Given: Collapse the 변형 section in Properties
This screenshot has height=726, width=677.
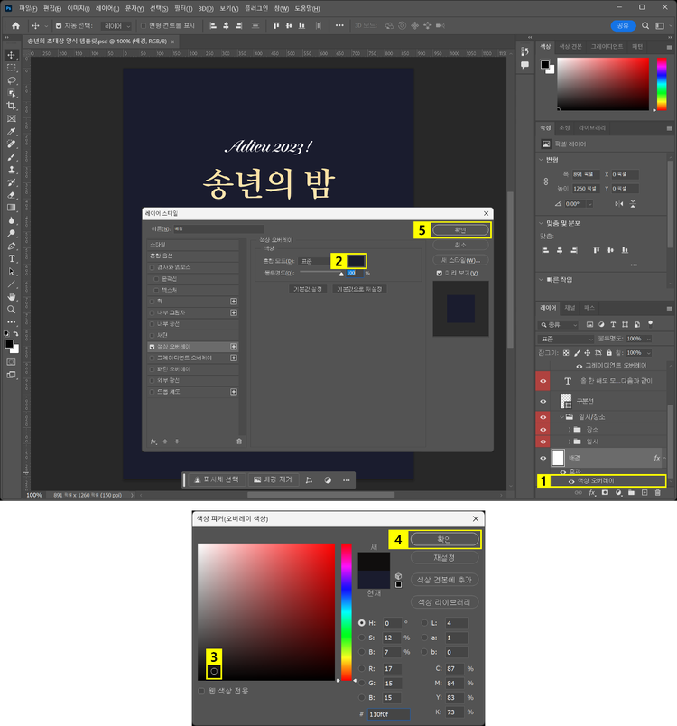Looking at the screenshot, I should coord(541,159).
